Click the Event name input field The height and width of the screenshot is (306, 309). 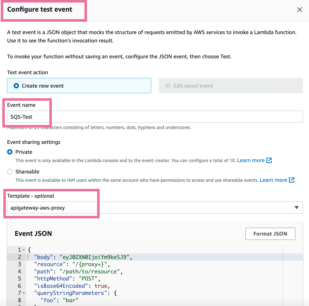coord(155,117)
